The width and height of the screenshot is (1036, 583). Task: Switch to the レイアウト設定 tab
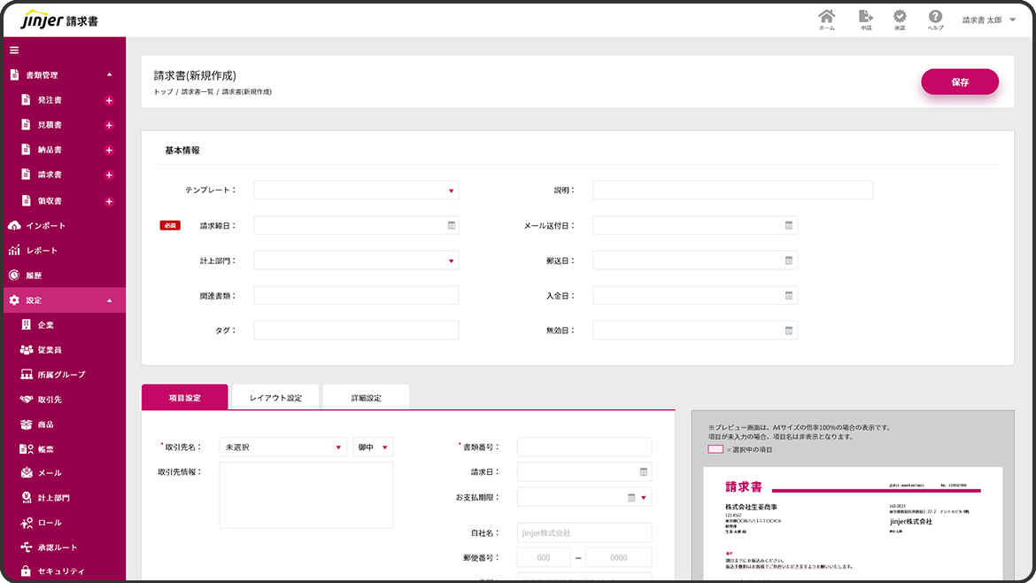click(275, 398)
